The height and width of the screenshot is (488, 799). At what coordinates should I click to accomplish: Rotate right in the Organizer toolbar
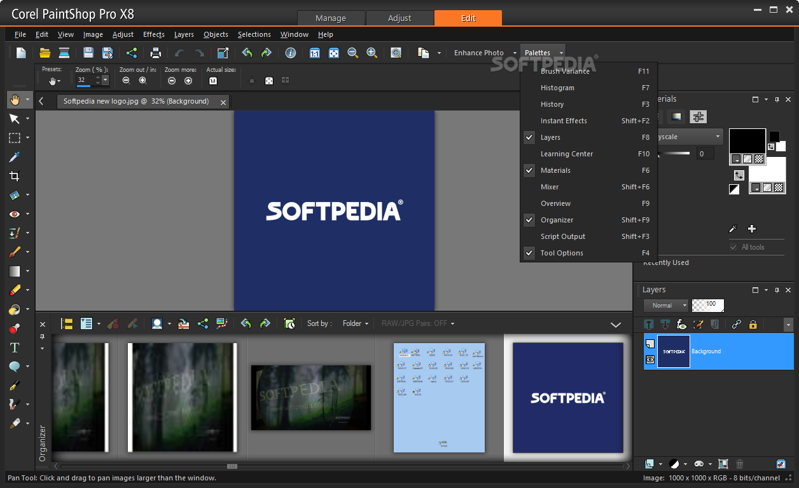pyautogui.click(x=265, y=323)
